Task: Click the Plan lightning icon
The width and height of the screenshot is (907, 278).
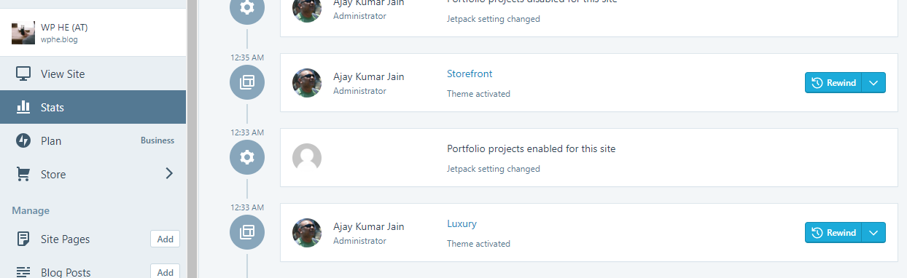Action: coord(23,141)
